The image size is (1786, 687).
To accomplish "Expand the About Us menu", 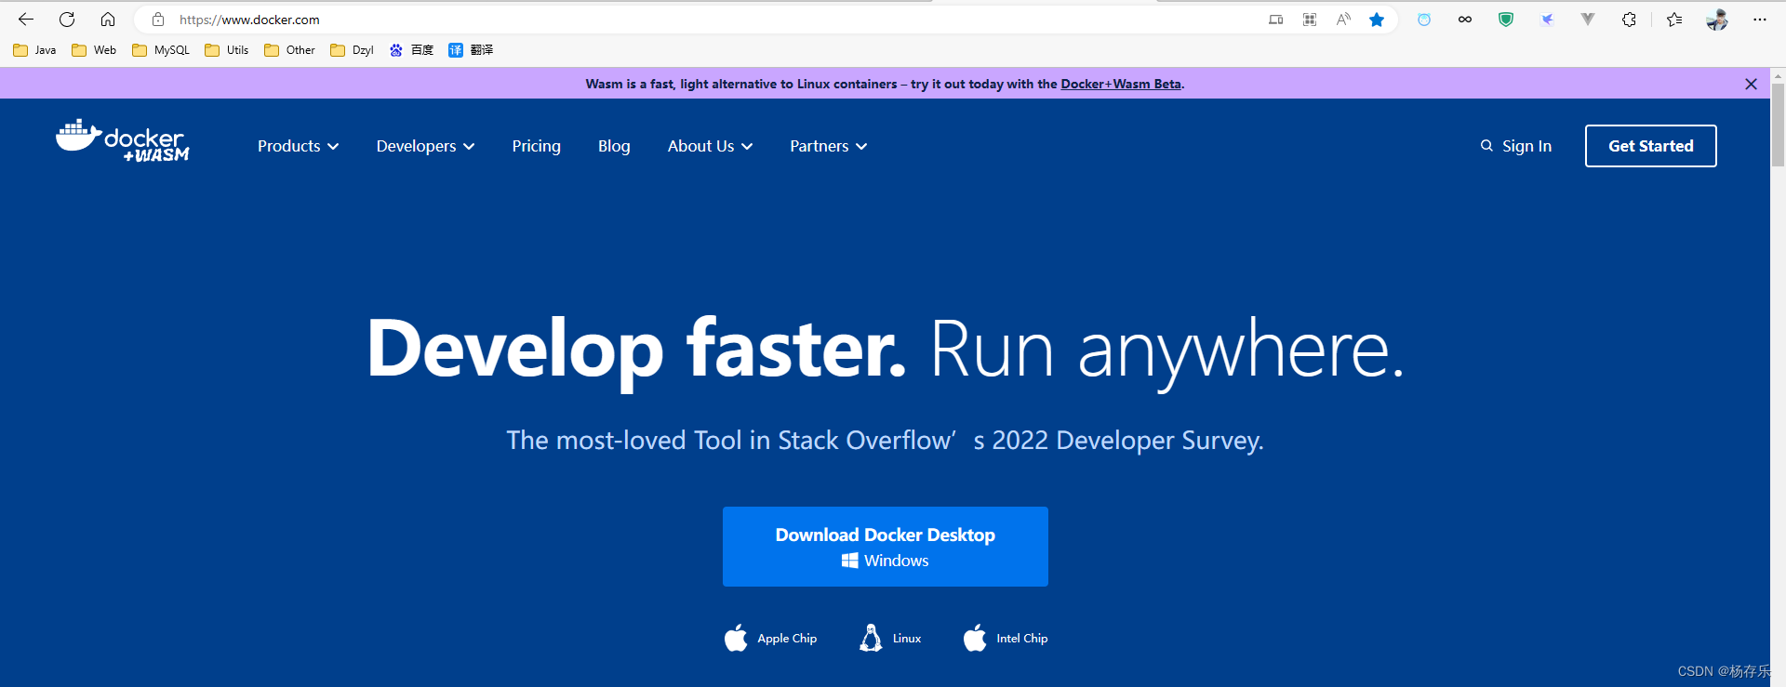I will [x=710, y=146].
